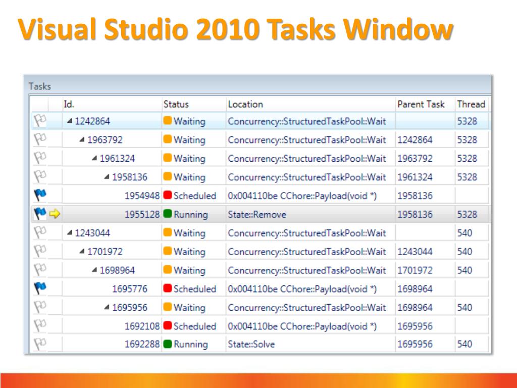Collapse task 1961324 tree node
This screenshot has width=517, height=388.
(x=94, y=158)
